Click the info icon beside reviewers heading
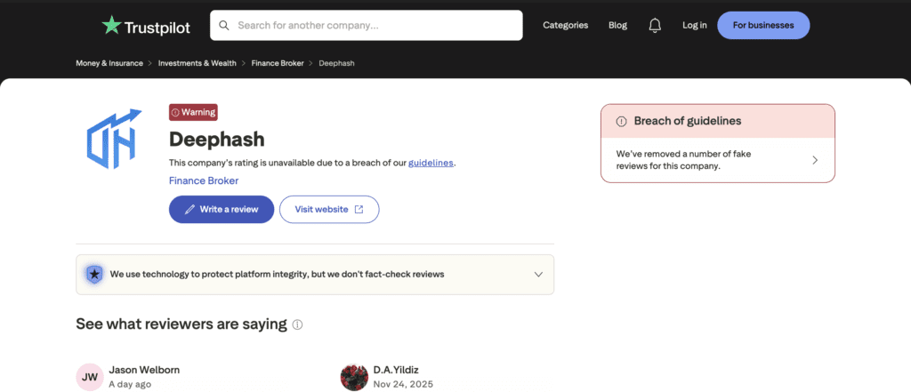 pos(297,324)
